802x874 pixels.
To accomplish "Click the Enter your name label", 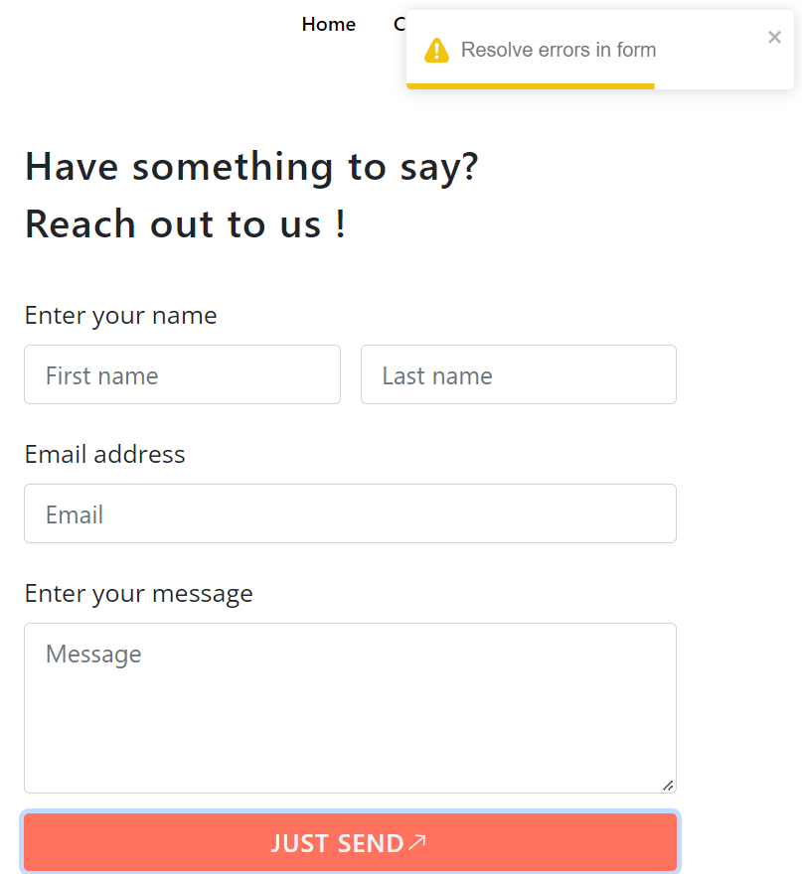I will click(120, 315).
